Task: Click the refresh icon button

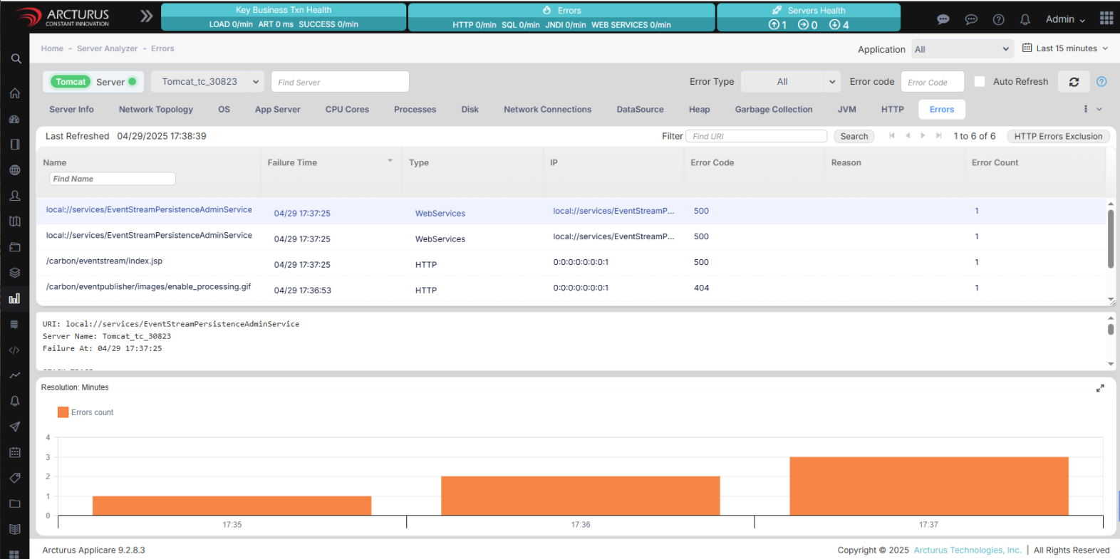Action: [1074, 82]
